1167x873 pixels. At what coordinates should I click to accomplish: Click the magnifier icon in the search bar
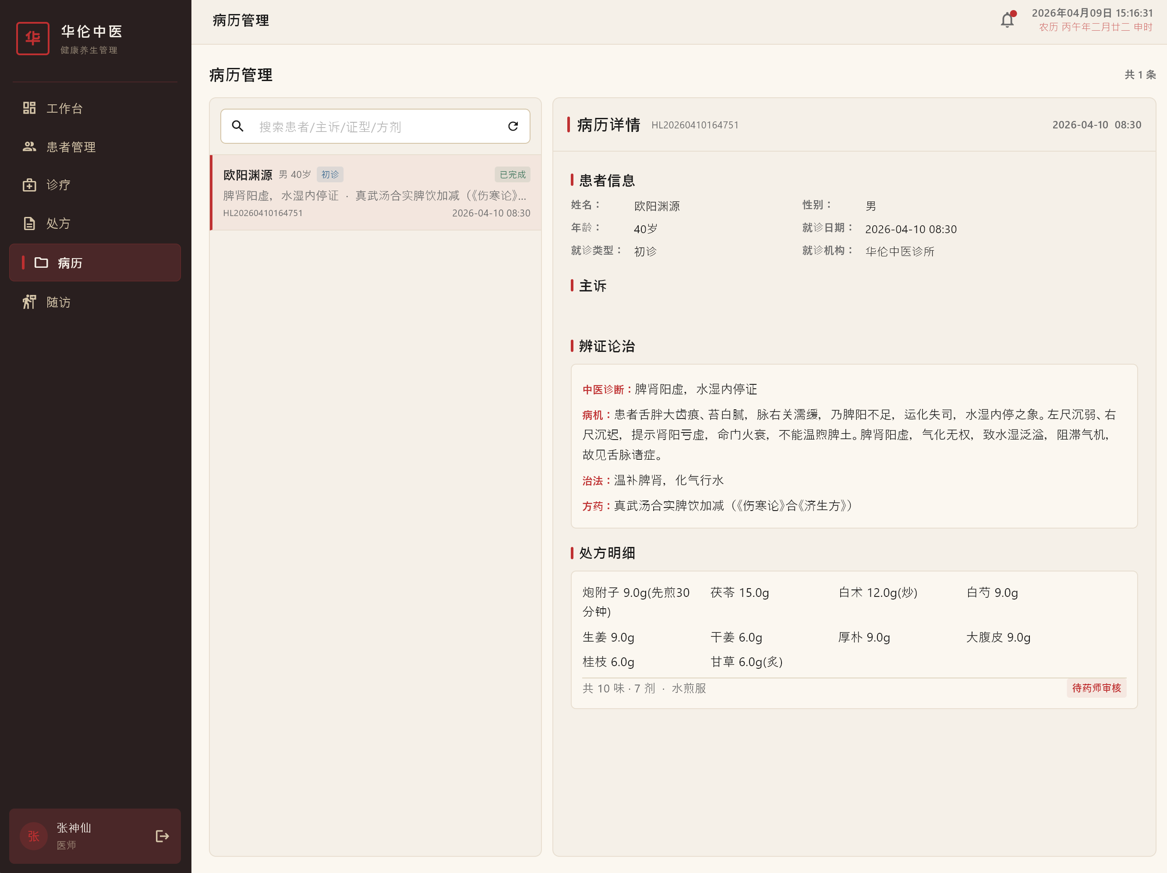coord(237,126)
